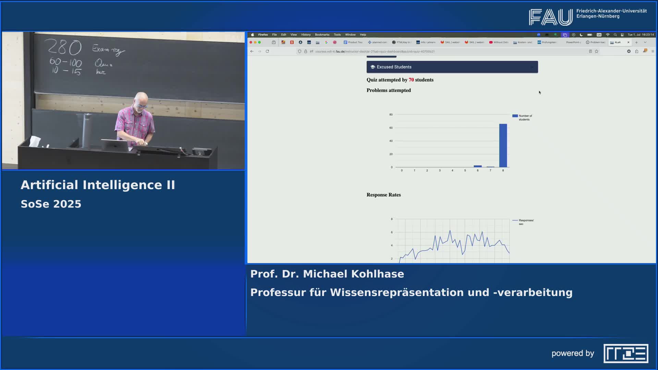
Task: Open the File menu
Action: click(275, 35)
